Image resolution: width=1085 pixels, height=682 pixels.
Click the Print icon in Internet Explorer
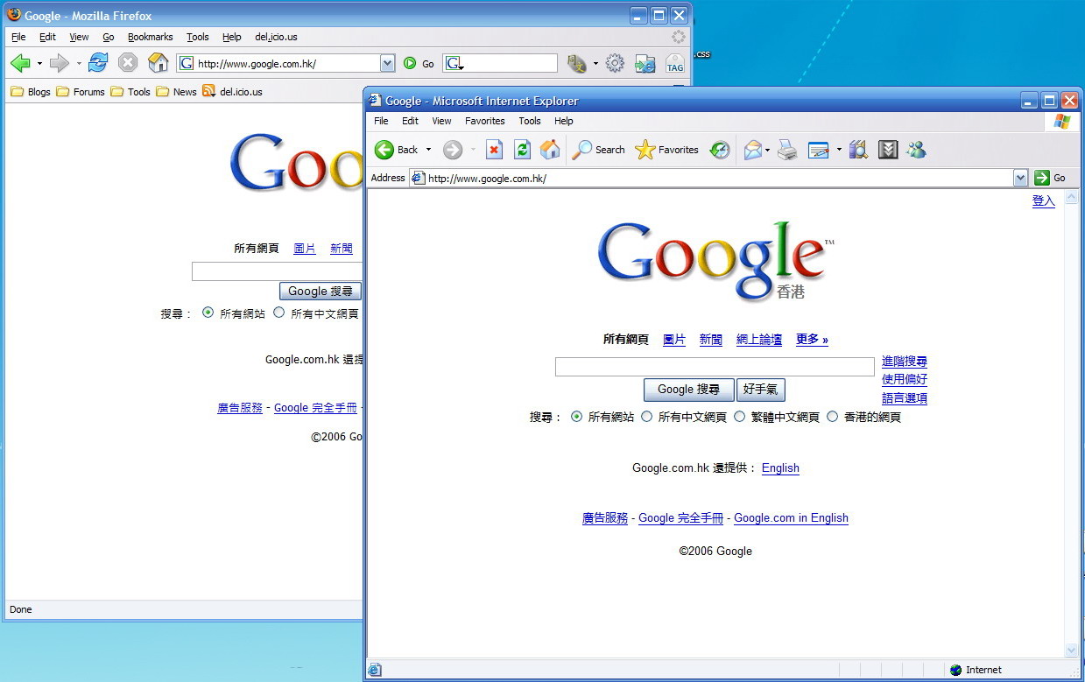point(787,150)
